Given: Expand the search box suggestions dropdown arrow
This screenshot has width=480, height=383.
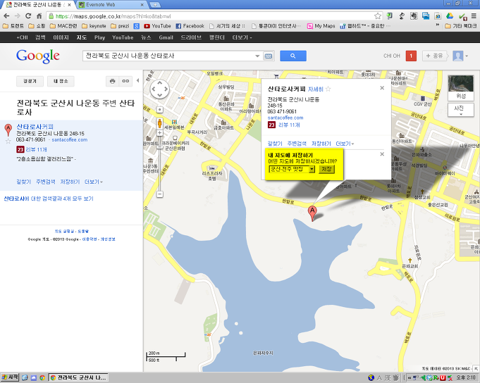Looking at the screenshot, I should [x=257, y=56].
